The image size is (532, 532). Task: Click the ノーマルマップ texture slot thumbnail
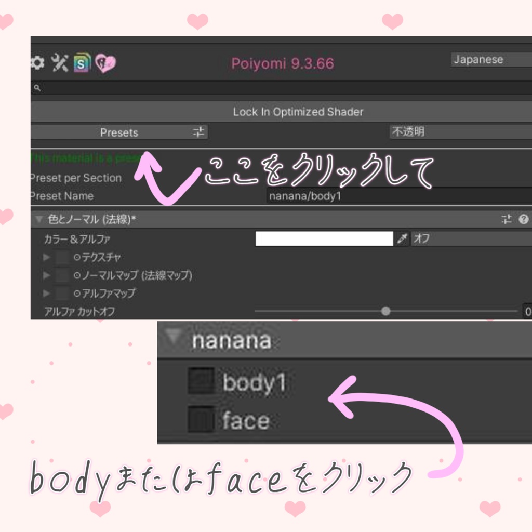coord(62,275)
